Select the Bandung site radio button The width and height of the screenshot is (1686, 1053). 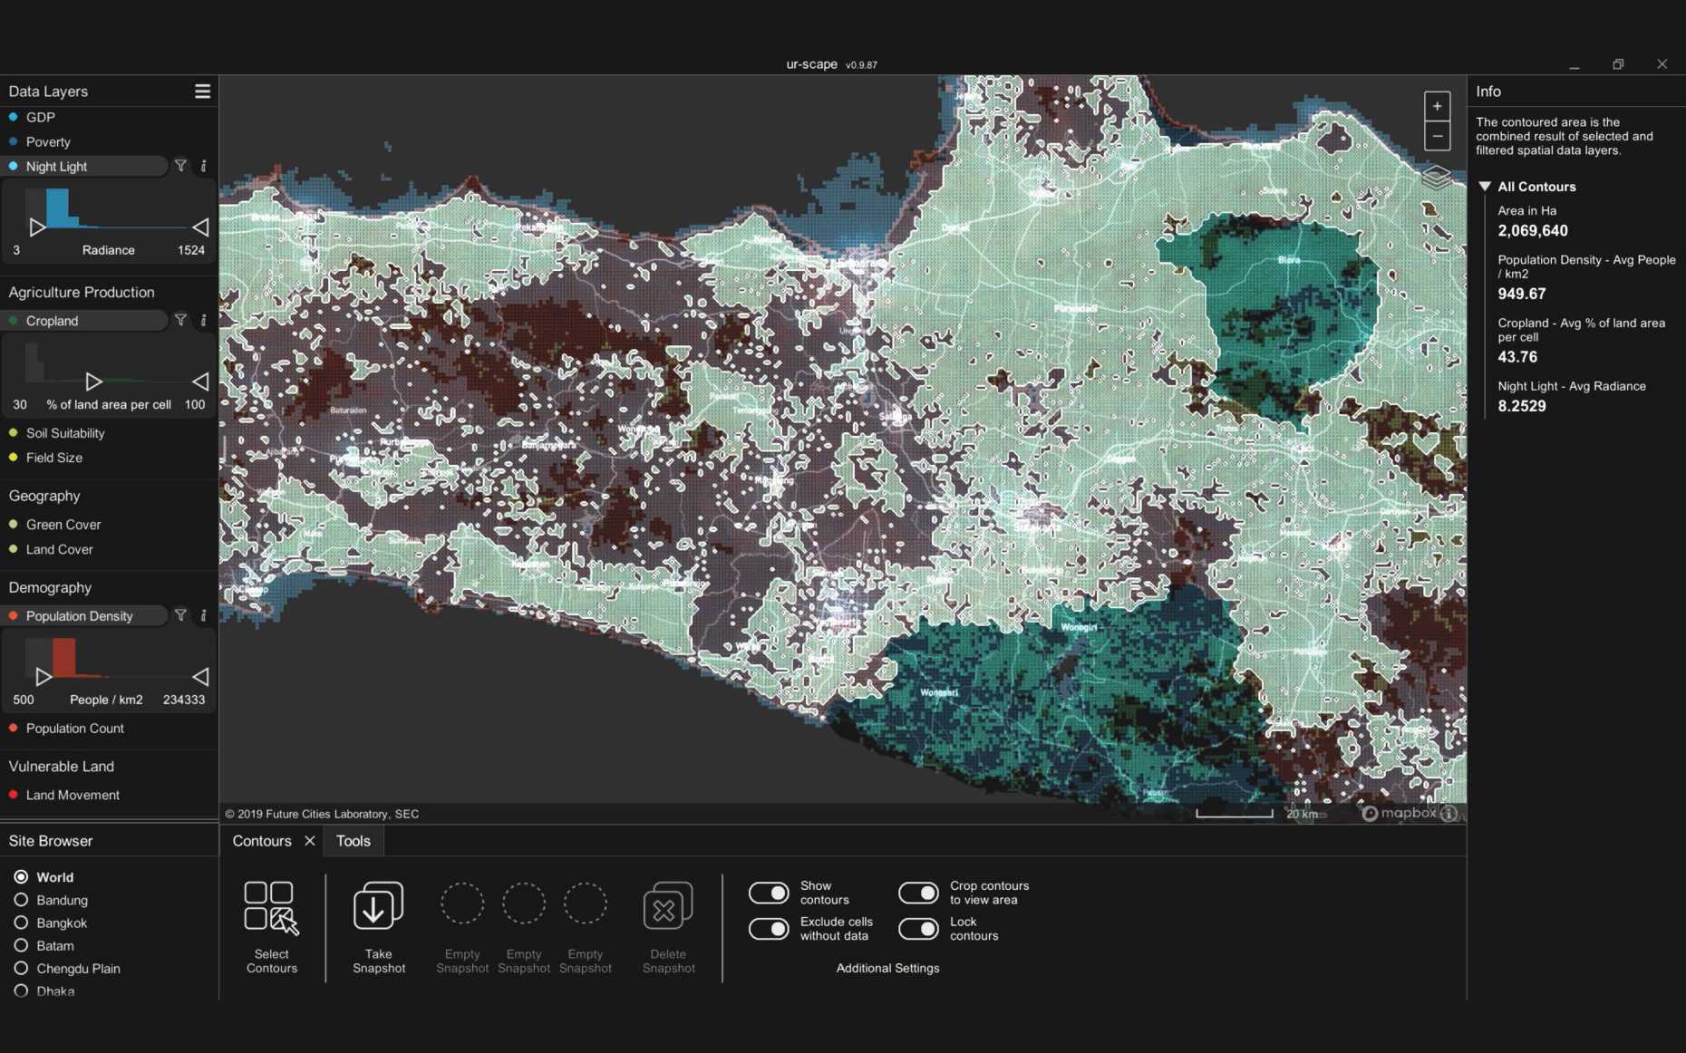(x=21, y=900)
